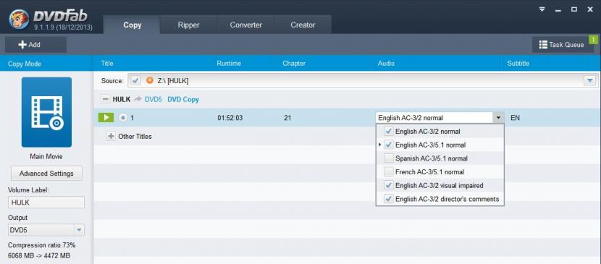Uncheck English AC-3/2 director's comments track
601x264 pixels.
(x=389, y=199)
